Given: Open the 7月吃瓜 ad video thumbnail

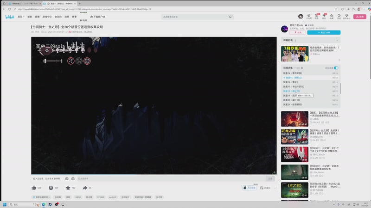Looking at the screenshot, I should (x=294, y=54).
